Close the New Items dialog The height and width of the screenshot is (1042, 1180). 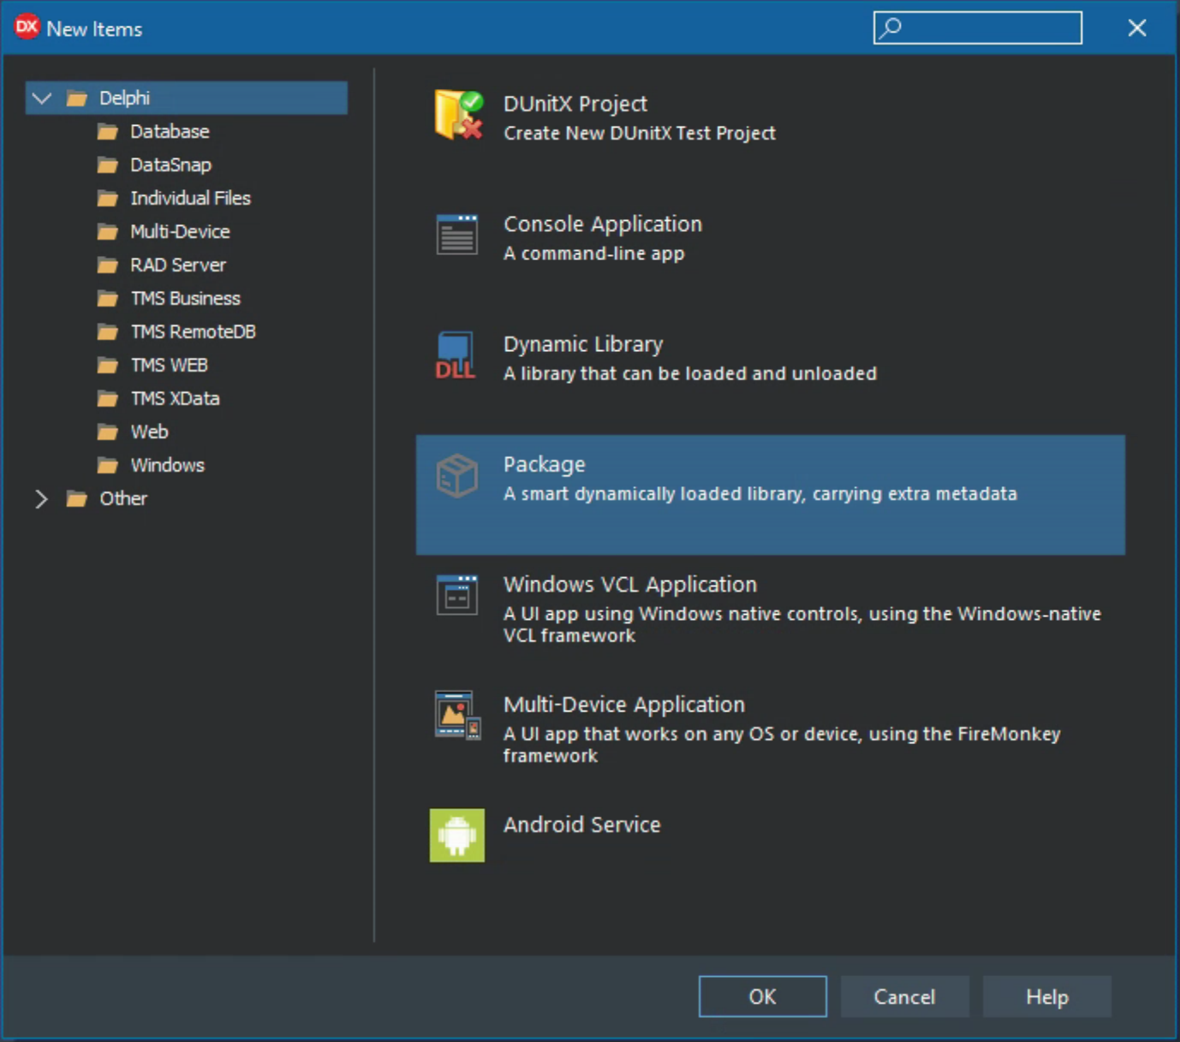[x=1137, y=28]
